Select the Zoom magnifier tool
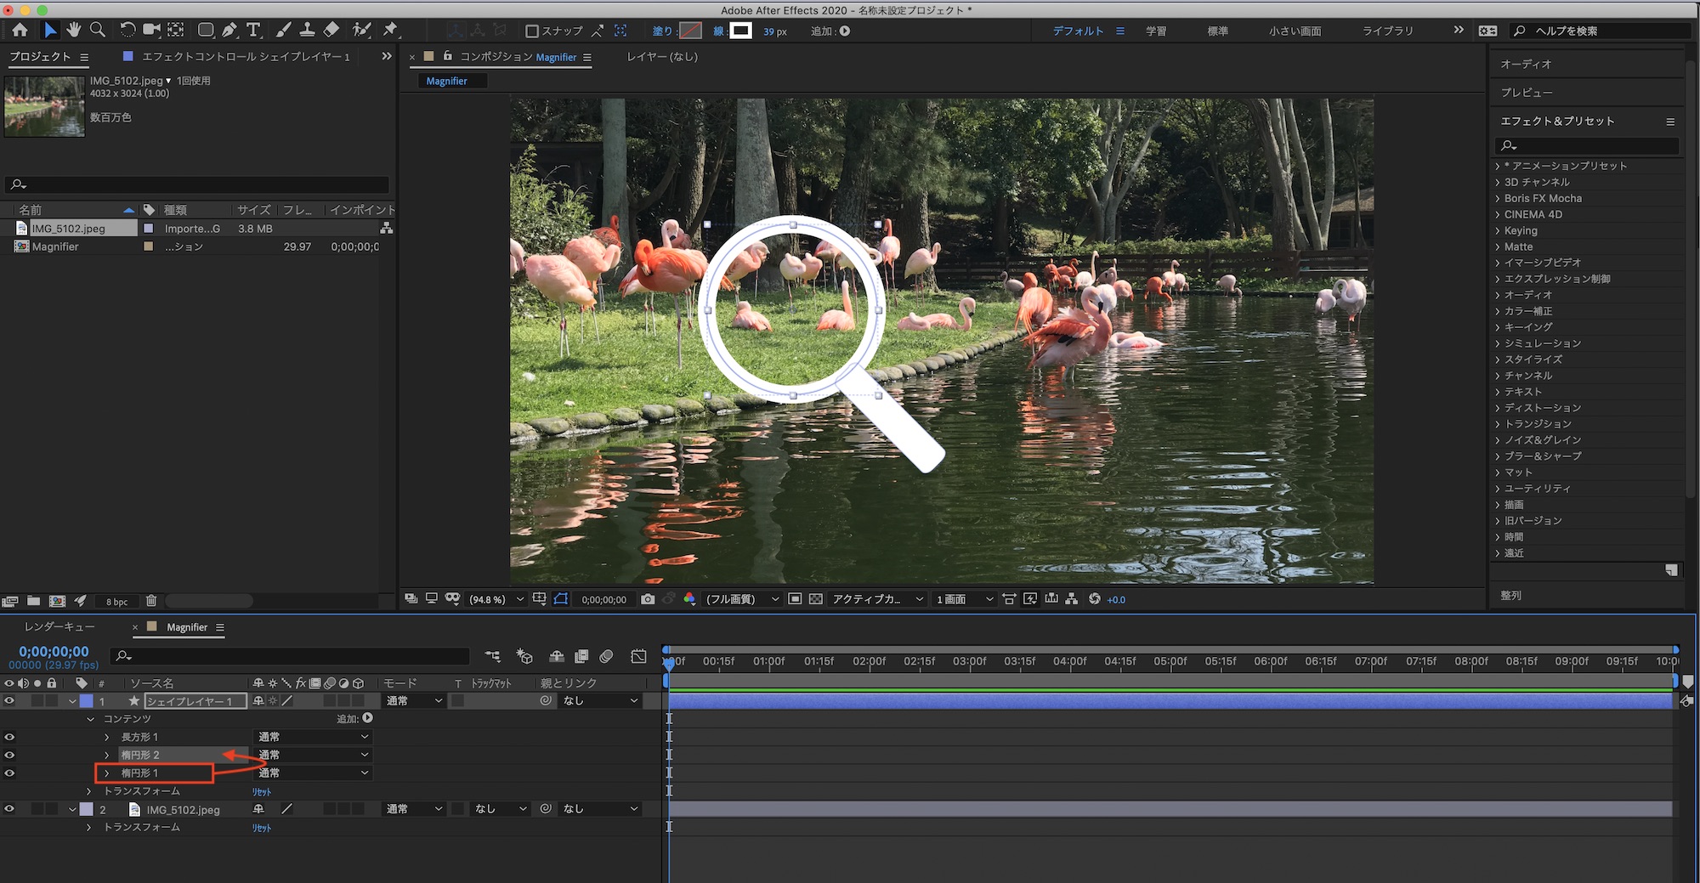 [x=98, y=31]
